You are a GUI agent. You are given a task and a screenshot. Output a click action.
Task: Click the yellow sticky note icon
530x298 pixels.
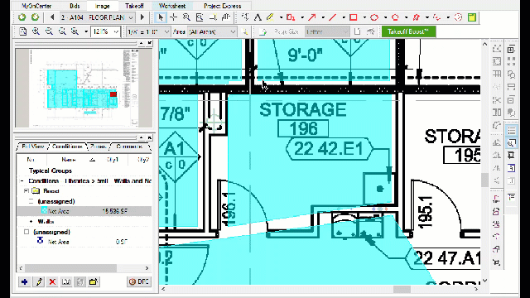(x=472, y=17)
